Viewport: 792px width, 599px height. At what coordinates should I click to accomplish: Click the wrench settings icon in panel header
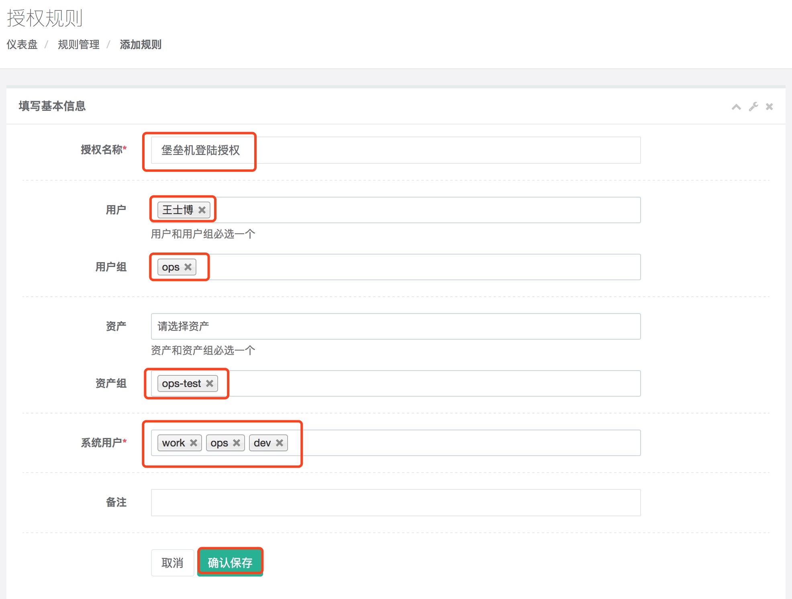point(753,107)
